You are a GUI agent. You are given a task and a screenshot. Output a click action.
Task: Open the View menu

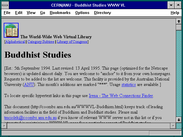click(x=31, y=13)
